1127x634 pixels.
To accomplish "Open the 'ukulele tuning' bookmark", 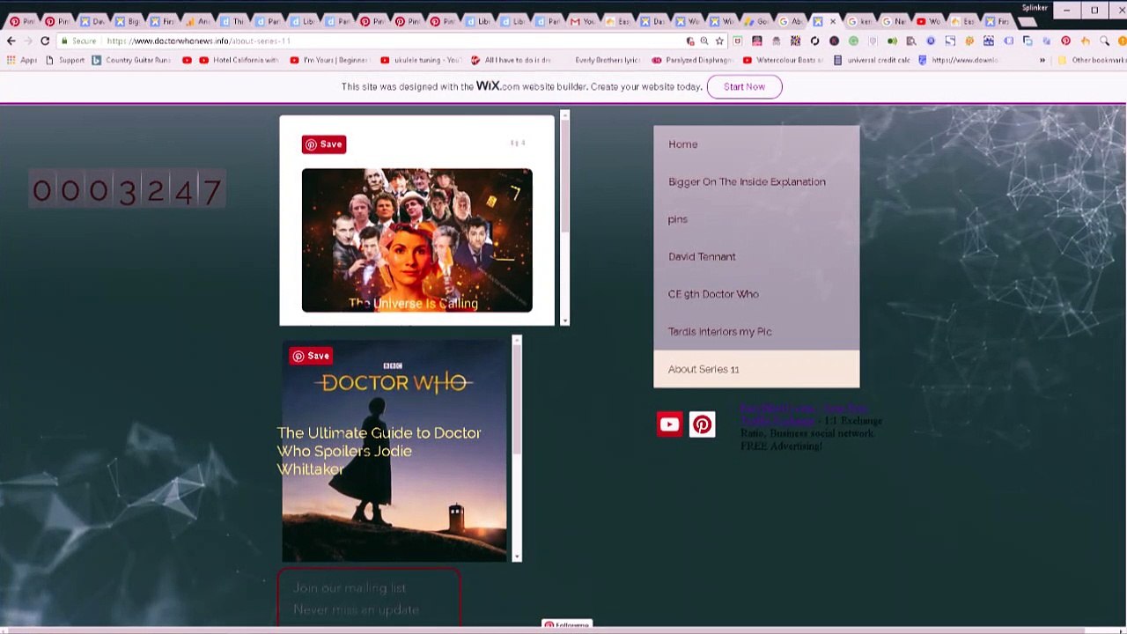I will [420, 60].
